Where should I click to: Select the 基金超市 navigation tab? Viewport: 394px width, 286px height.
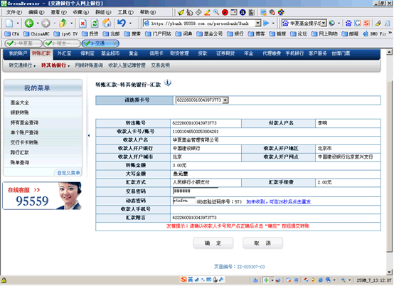[110, 53]
